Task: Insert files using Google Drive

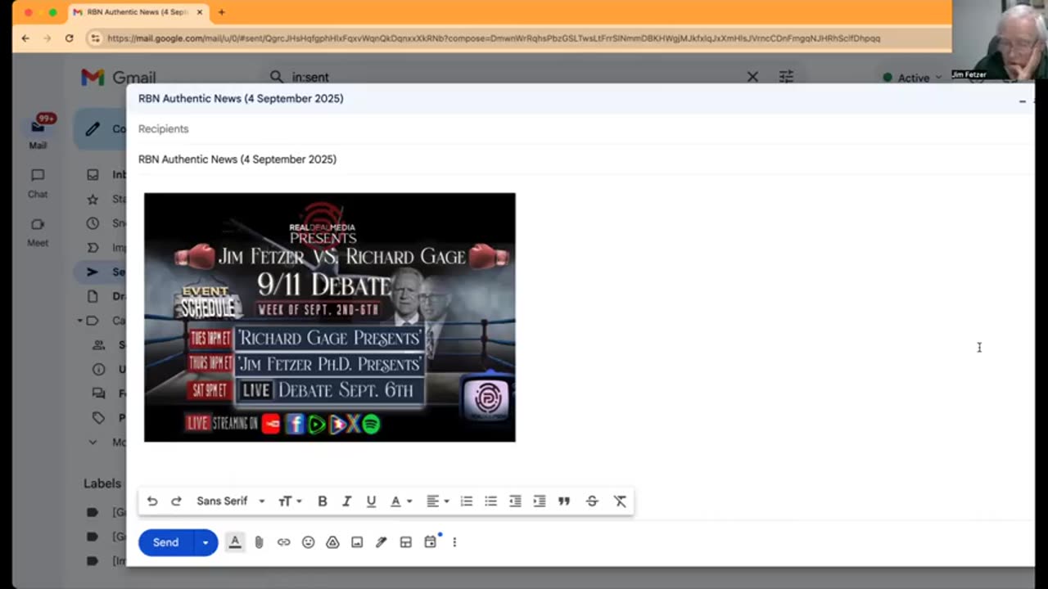Action: tap(332, 542)
